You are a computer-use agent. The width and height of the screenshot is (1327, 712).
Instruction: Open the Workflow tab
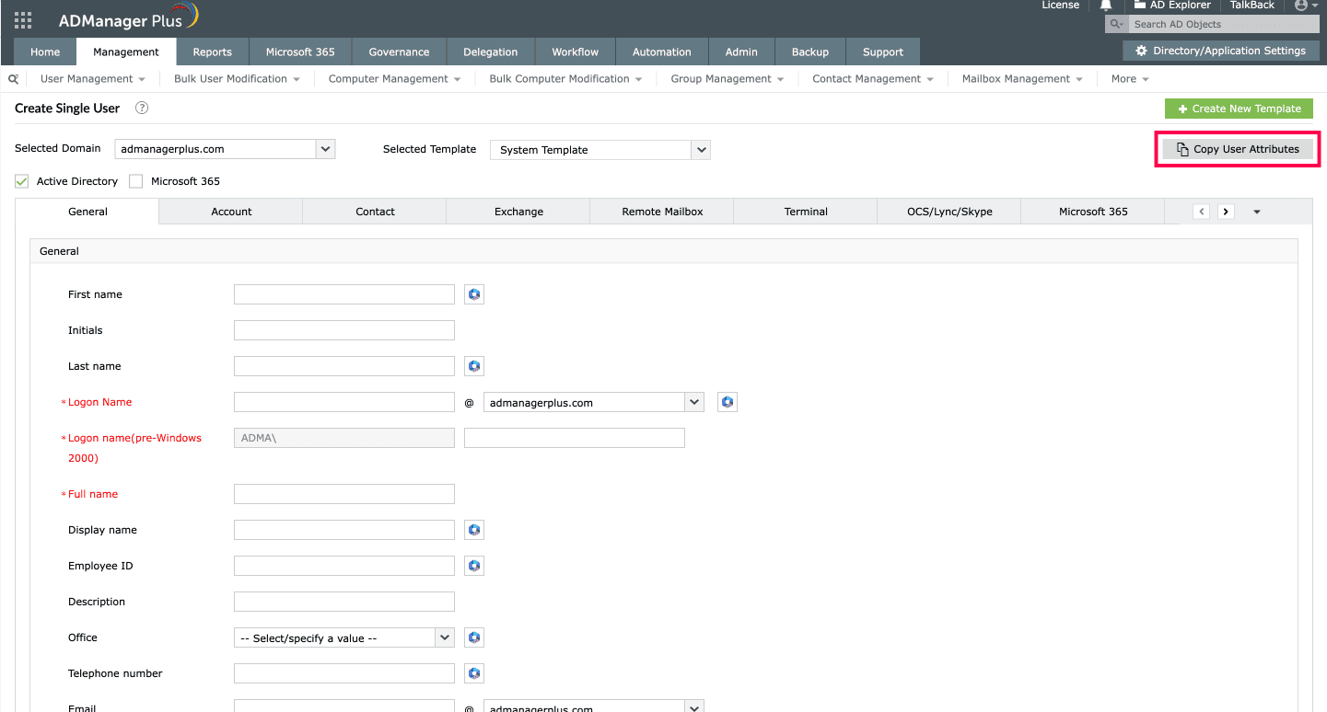click(x=576, y=52)
